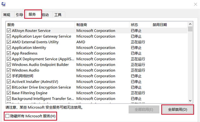Screen dimensions: 200x122
Task: Click 正在运行 status of AMD External Events Utility
Action: pyautogui.click(x=138, y=42)
